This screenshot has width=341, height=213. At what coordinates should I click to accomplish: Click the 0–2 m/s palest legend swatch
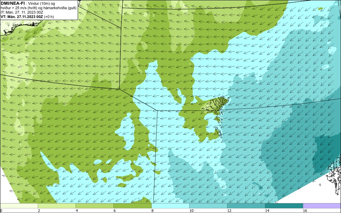click(19, 206)
